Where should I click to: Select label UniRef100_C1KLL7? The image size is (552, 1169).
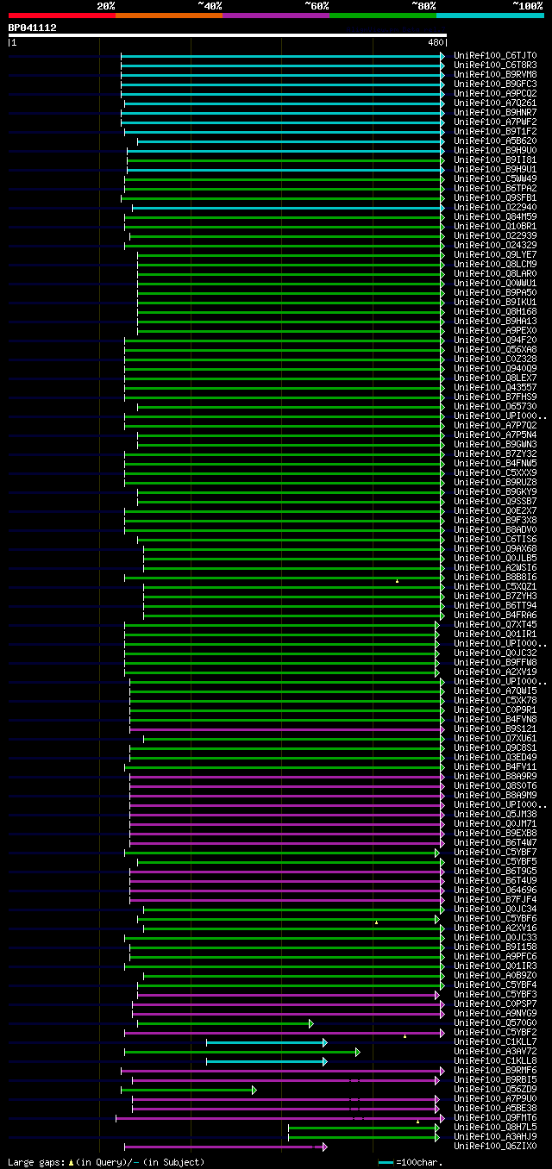(495, 1041)
